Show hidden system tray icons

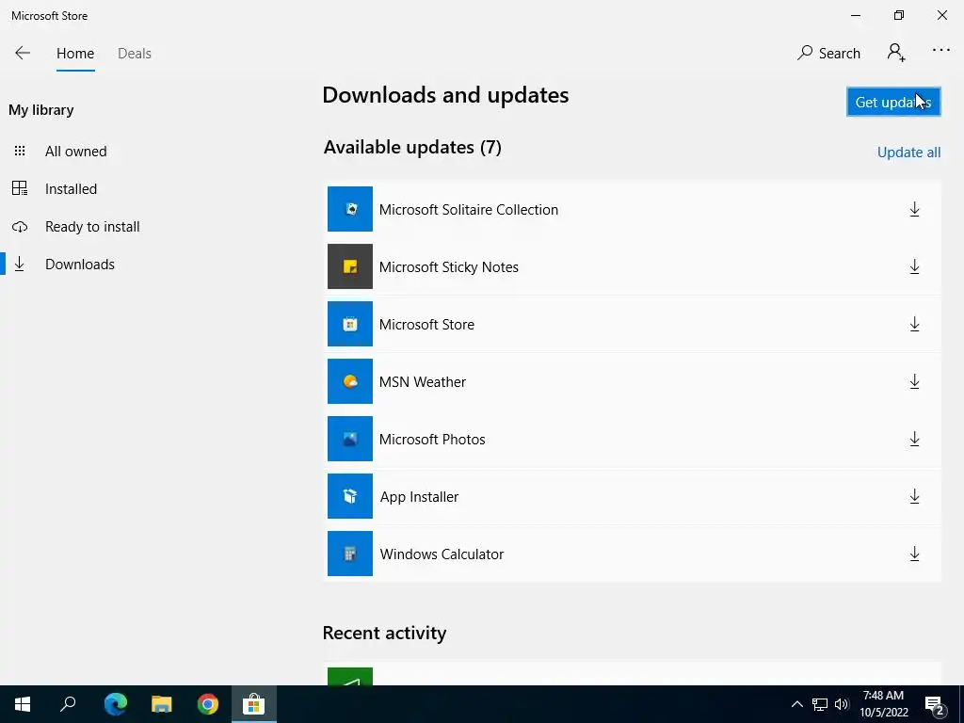tap(796, 704)
